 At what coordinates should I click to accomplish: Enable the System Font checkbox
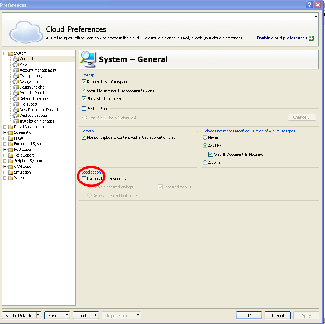click(x=84, y=108)
